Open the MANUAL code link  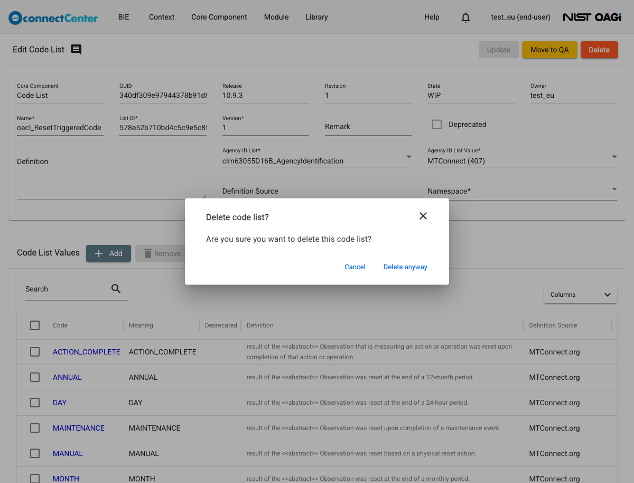[x=68, y=453]
